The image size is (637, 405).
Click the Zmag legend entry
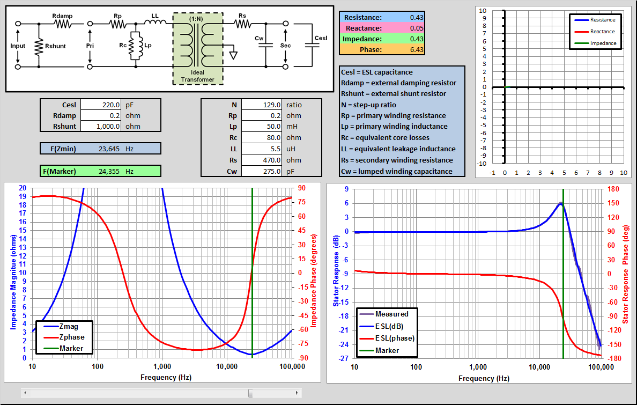pos(61,327)
